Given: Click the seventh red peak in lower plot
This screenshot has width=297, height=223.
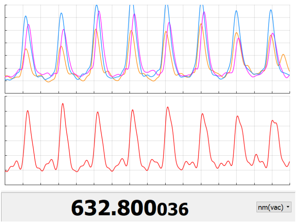Looking at the screenshot, I should click(237, 116).
